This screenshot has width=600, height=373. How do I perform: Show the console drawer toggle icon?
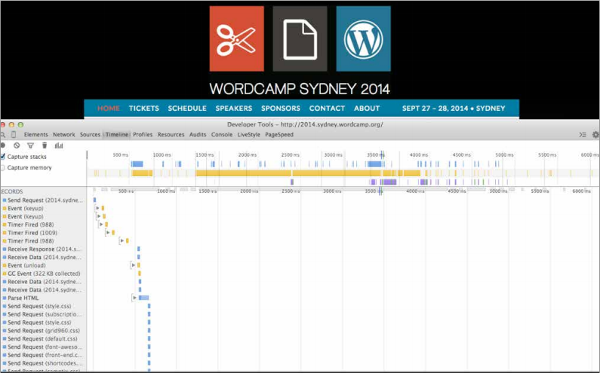[x=583, y=135]
